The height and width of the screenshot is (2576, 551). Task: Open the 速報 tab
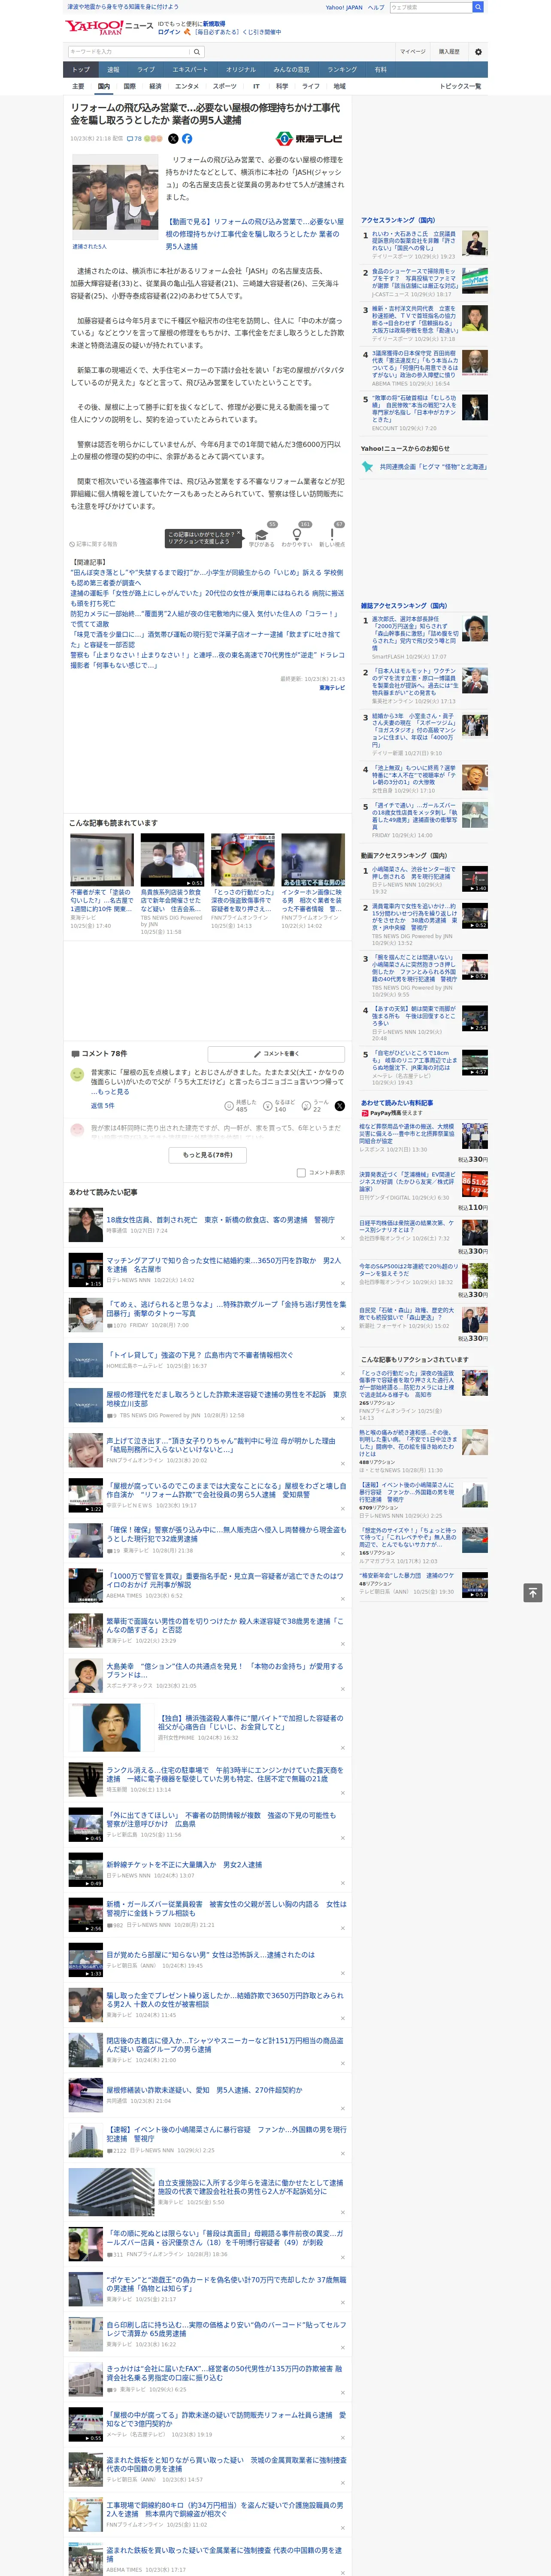coord(113,70)
